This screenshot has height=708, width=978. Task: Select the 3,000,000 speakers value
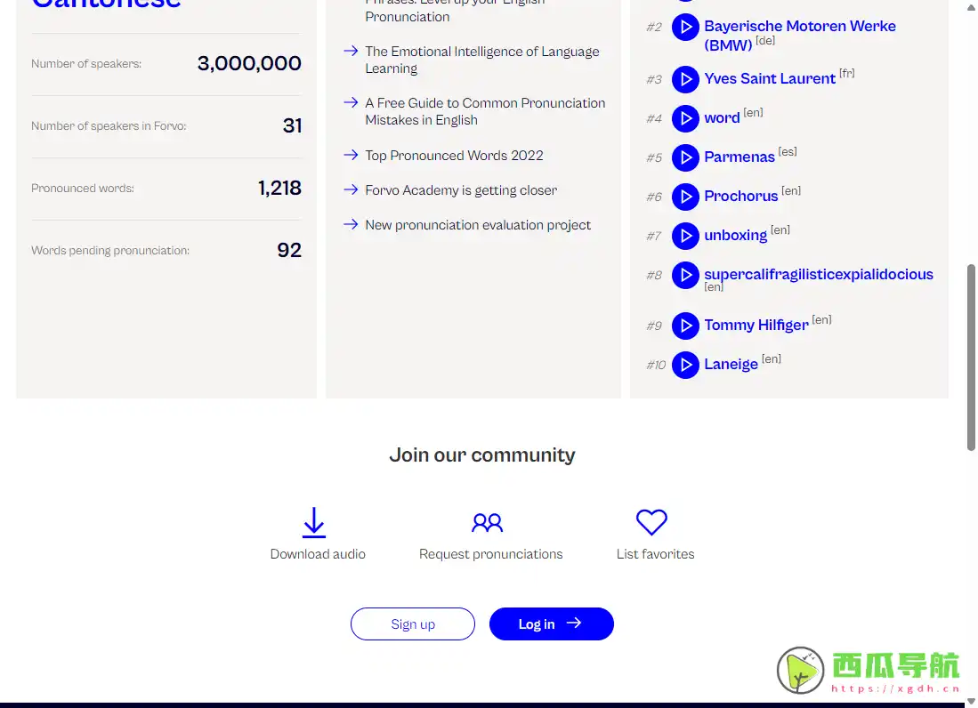tap(249, 63)
